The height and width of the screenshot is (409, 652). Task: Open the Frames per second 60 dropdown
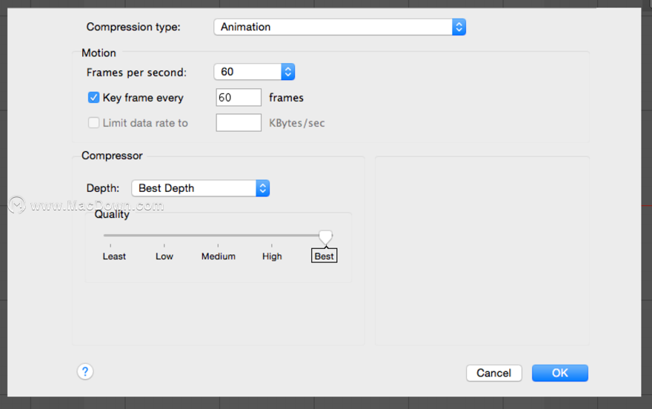[x=254, y=72]
